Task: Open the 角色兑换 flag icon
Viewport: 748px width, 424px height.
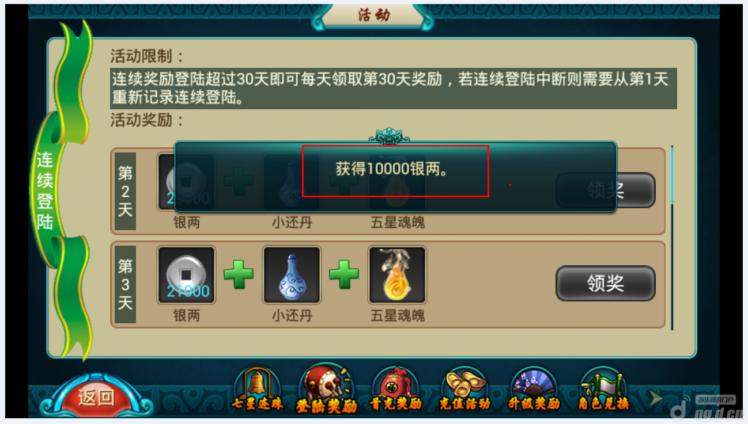Action: pyautogui.click(x=603, y=389)
